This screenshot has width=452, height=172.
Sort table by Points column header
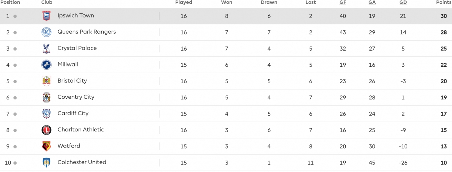[443, 2]
